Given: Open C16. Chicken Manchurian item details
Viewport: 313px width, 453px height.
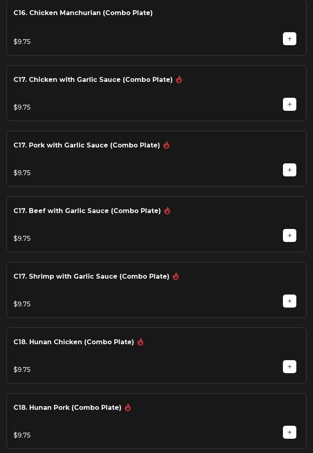Looking at the screenshot, I should (x=83, y=13).
